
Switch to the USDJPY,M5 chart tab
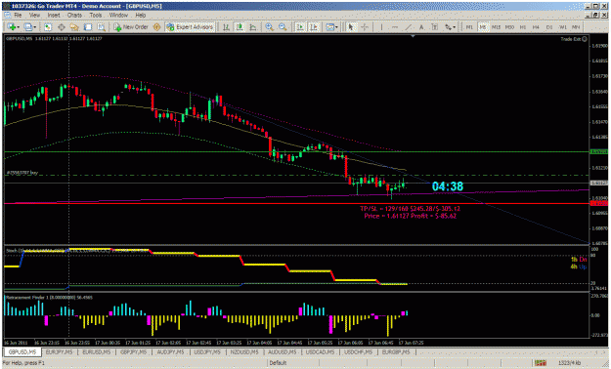[207, 351]
